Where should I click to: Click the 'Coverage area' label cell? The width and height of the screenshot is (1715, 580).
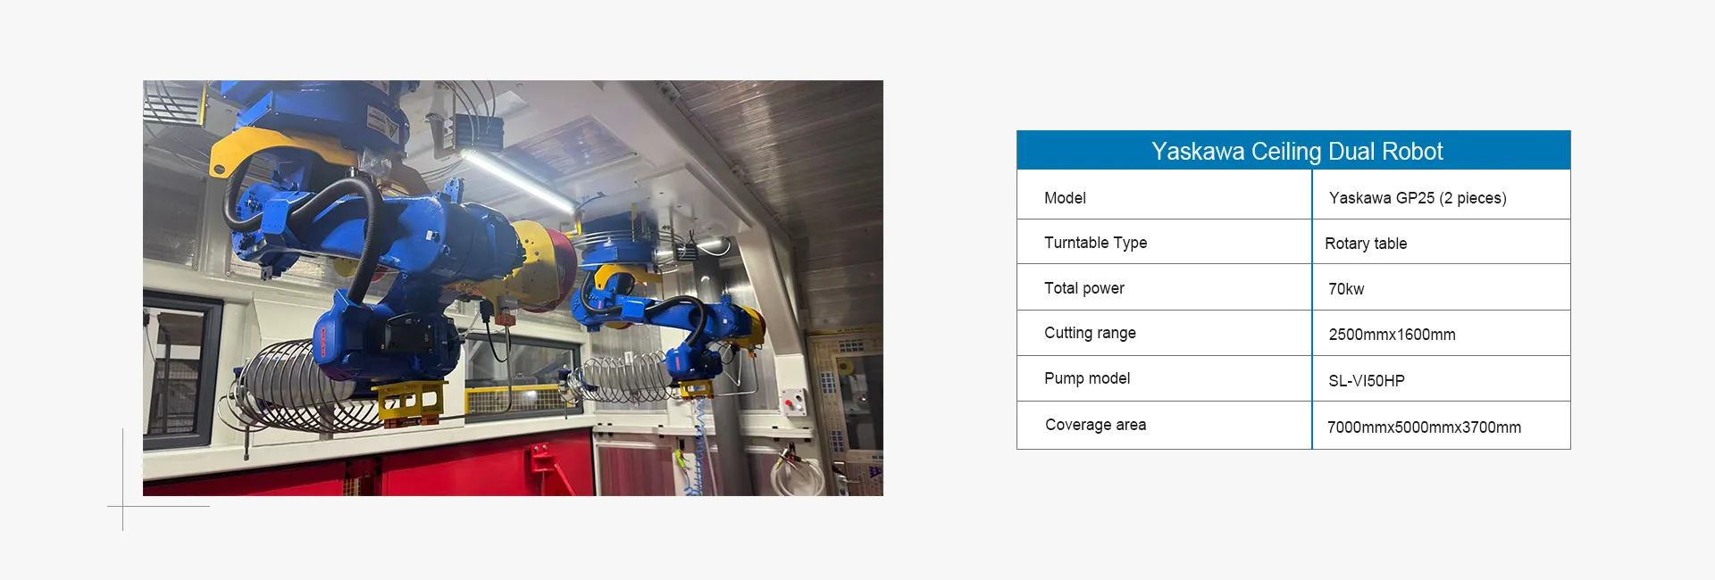pyautogui.click(x=1164, y=425)
